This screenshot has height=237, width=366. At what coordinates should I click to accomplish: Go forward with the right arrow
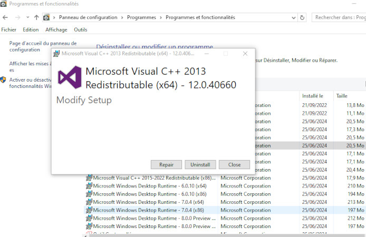point(17,17)
